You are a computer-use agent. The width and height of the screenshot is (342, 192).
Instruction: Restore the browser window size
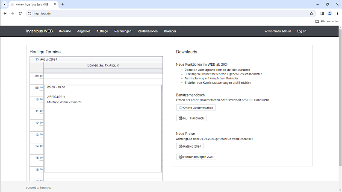(327, 4)
